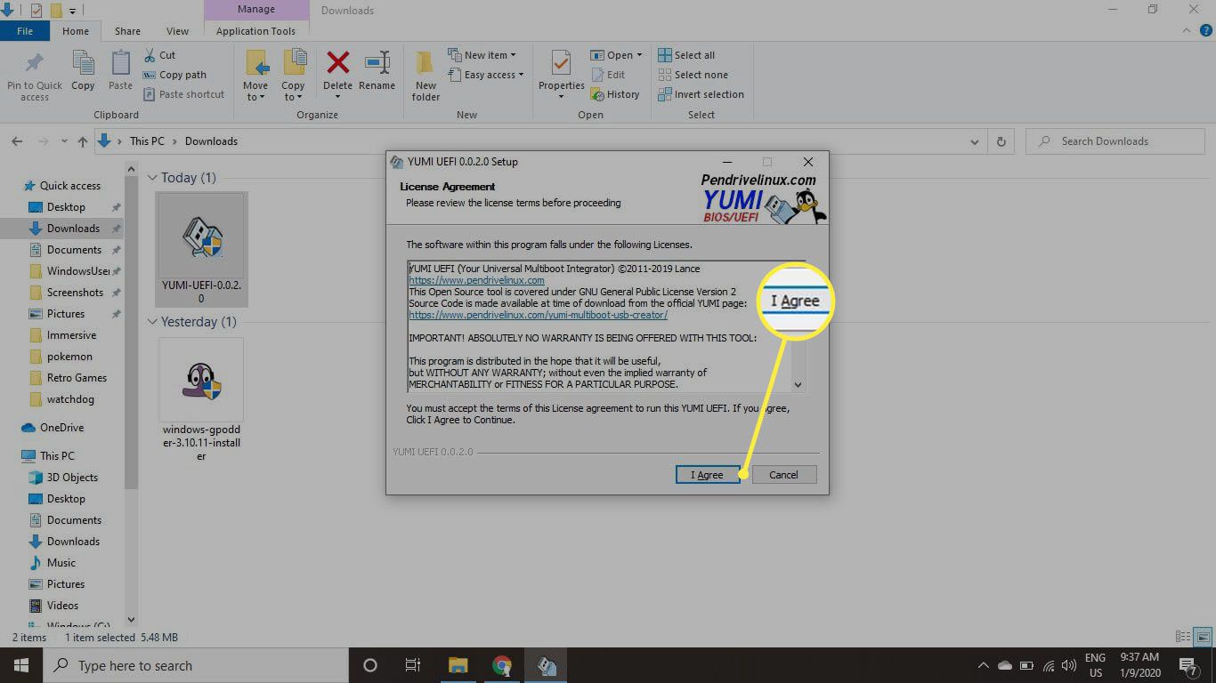
Task: Open the View ribbon tab
Action: click(177, 31)
